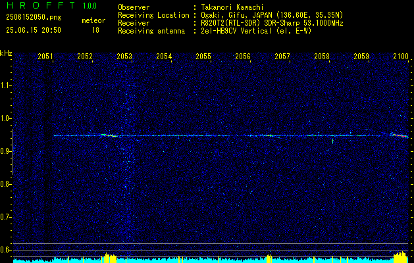Click the 2059 time marker
Viewport: 414px width, 263px height.
361,56
